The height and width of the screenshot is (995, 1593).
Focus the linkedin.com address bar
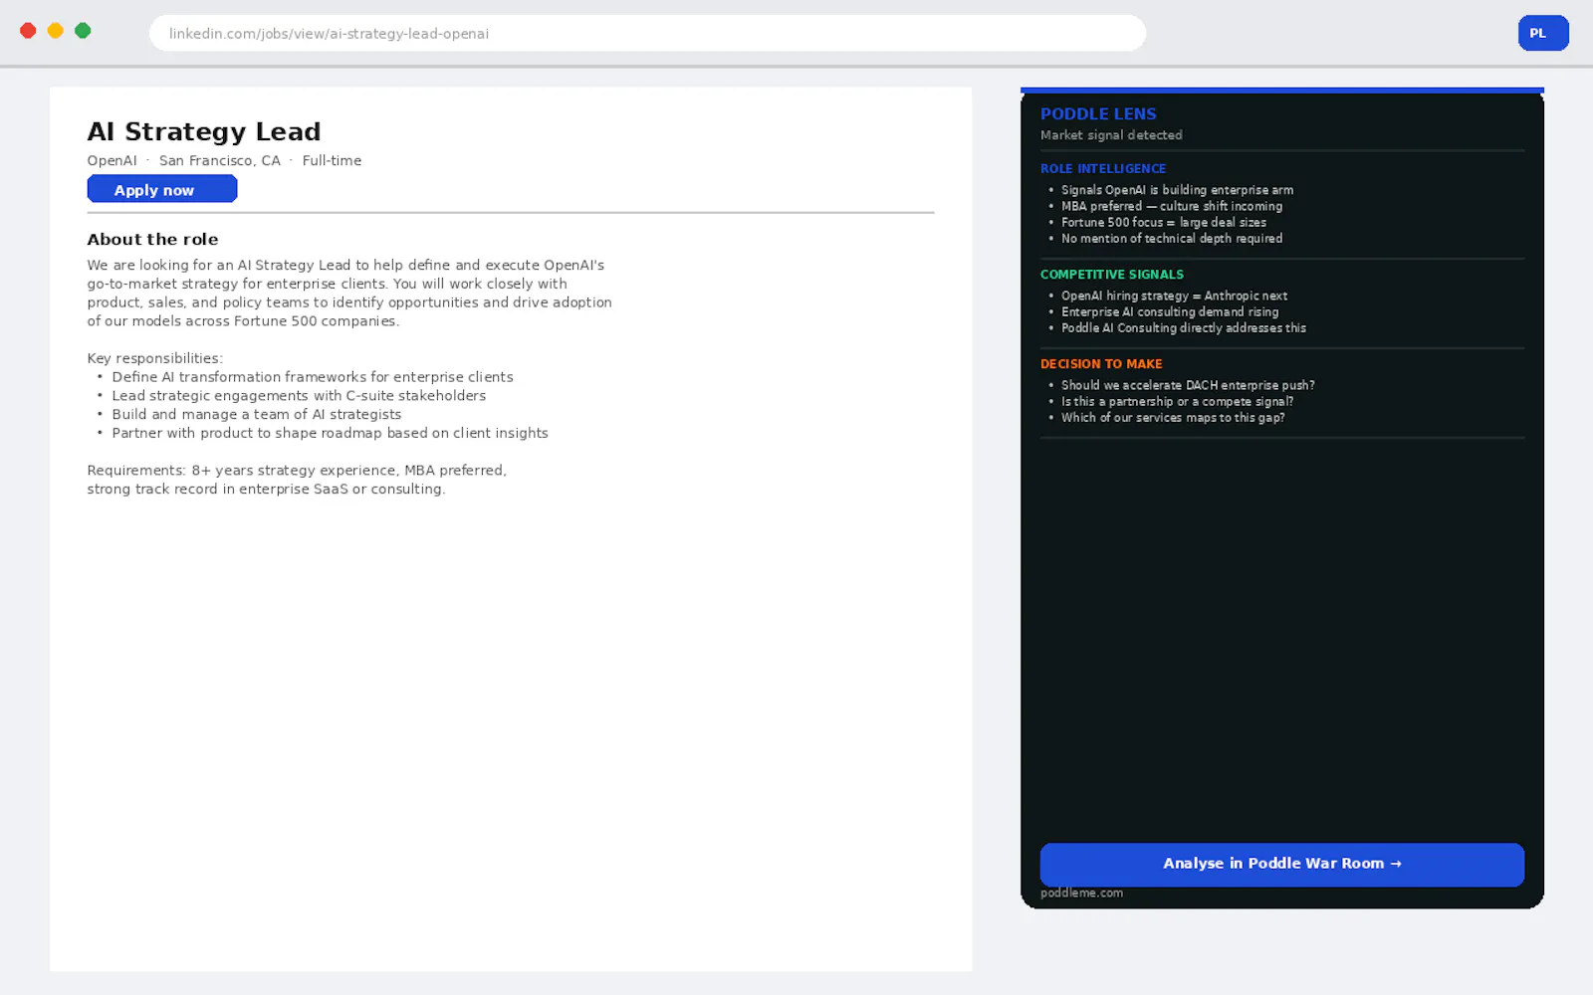tap(647, 33)
